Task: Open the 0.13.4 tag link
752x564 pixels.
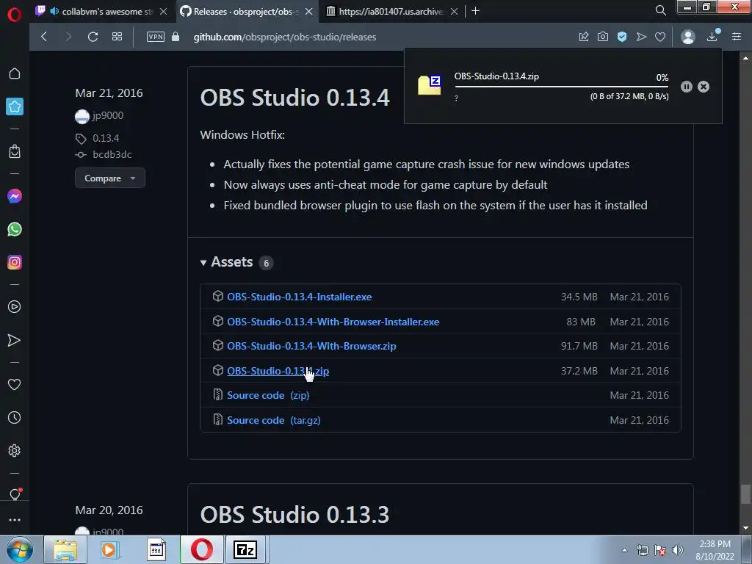Action: click(106, 138)
